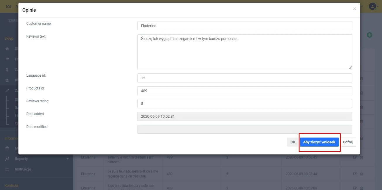Delete the review dated 2020-06-09 10:03:44
The height and width of the screenshot is (190, 382).
coord(362,174)
